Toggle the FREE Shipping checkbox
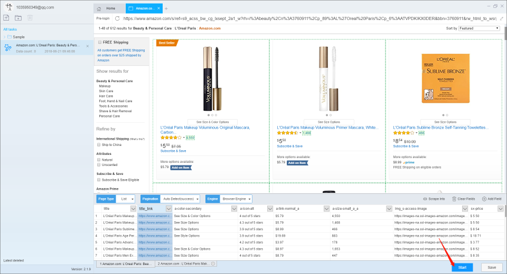Image resolution: width=507 pixels, height=274 pixels. 100,42
